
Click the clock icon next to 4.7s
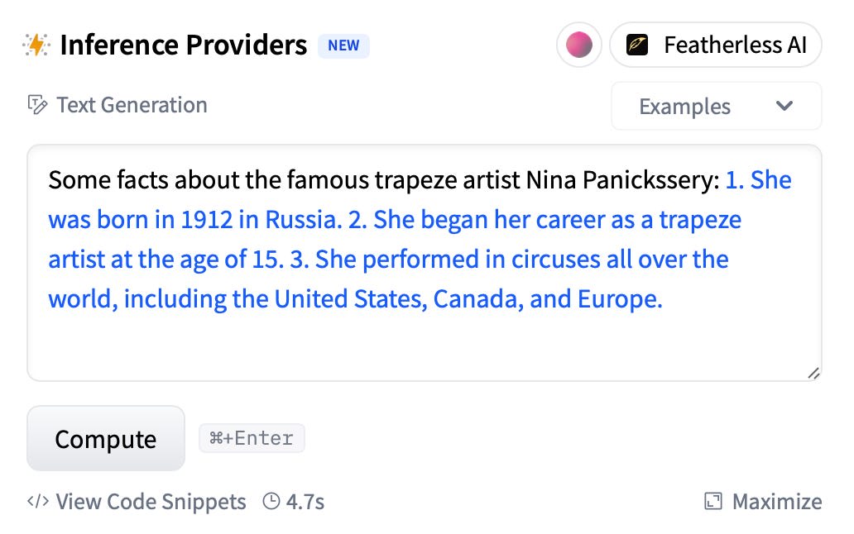(271, 501)
